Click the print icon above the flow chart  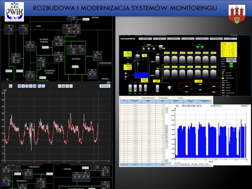click(10, 86)
